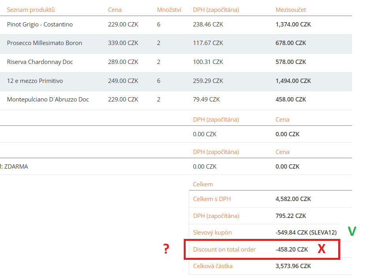Select the Riserva Chardonnay Doc product row

point(40,62)
